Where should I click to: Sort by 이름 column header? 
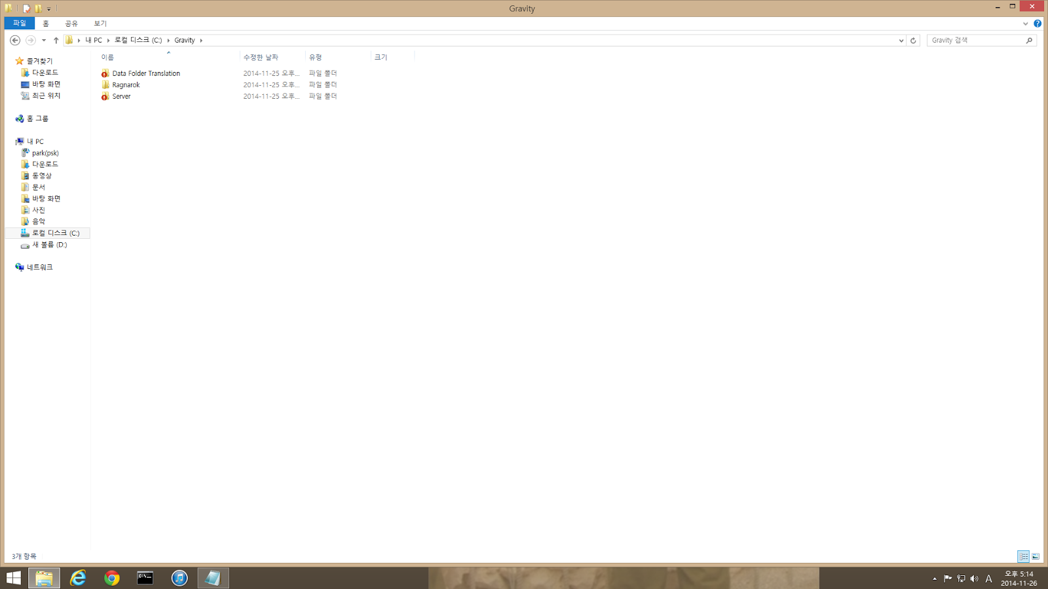point(169,58)
